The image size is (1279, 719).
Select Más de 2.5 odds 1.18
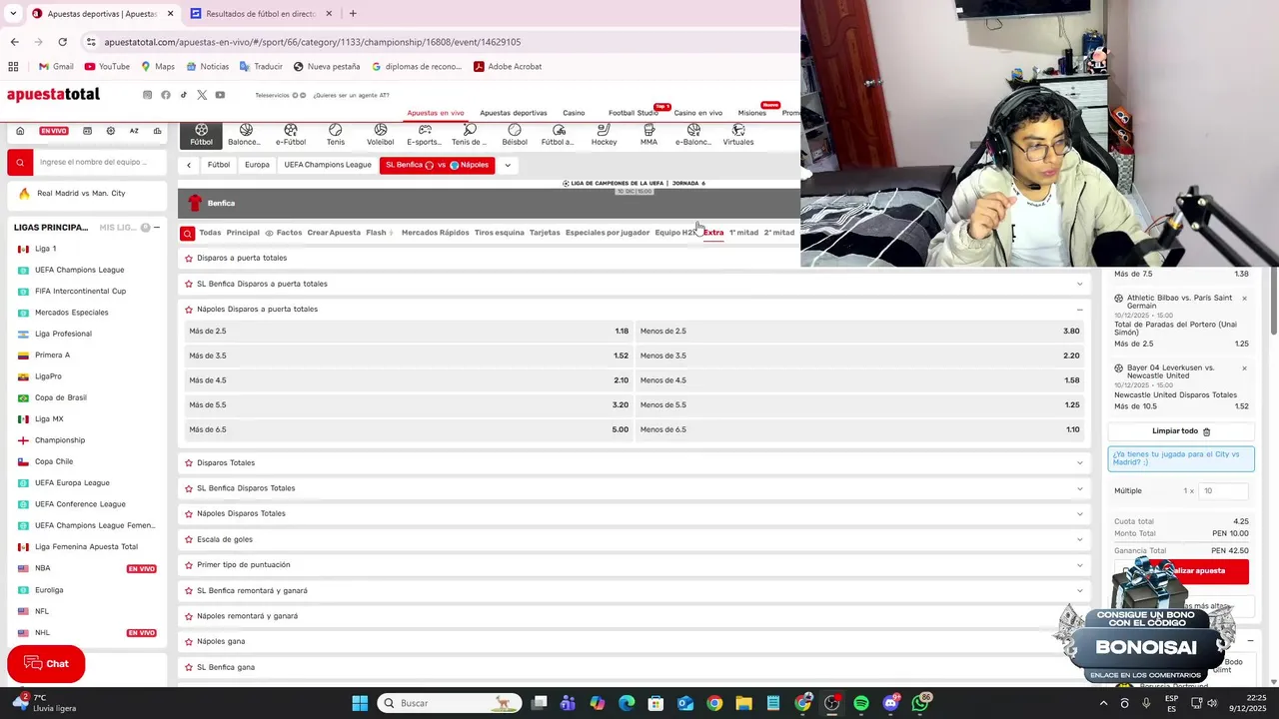(x=408, y=331)
